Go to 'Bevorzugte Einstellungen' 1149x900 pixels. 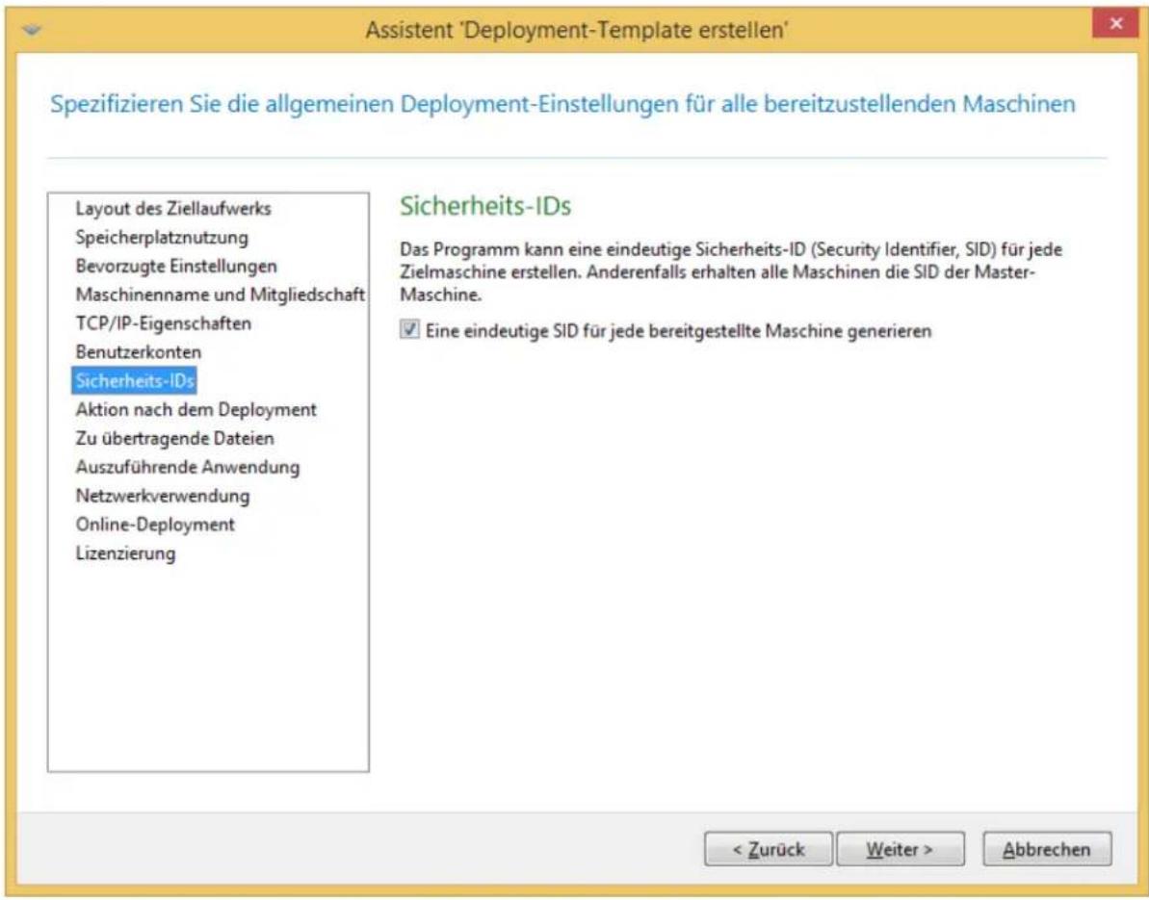click(x=176, y=266)
